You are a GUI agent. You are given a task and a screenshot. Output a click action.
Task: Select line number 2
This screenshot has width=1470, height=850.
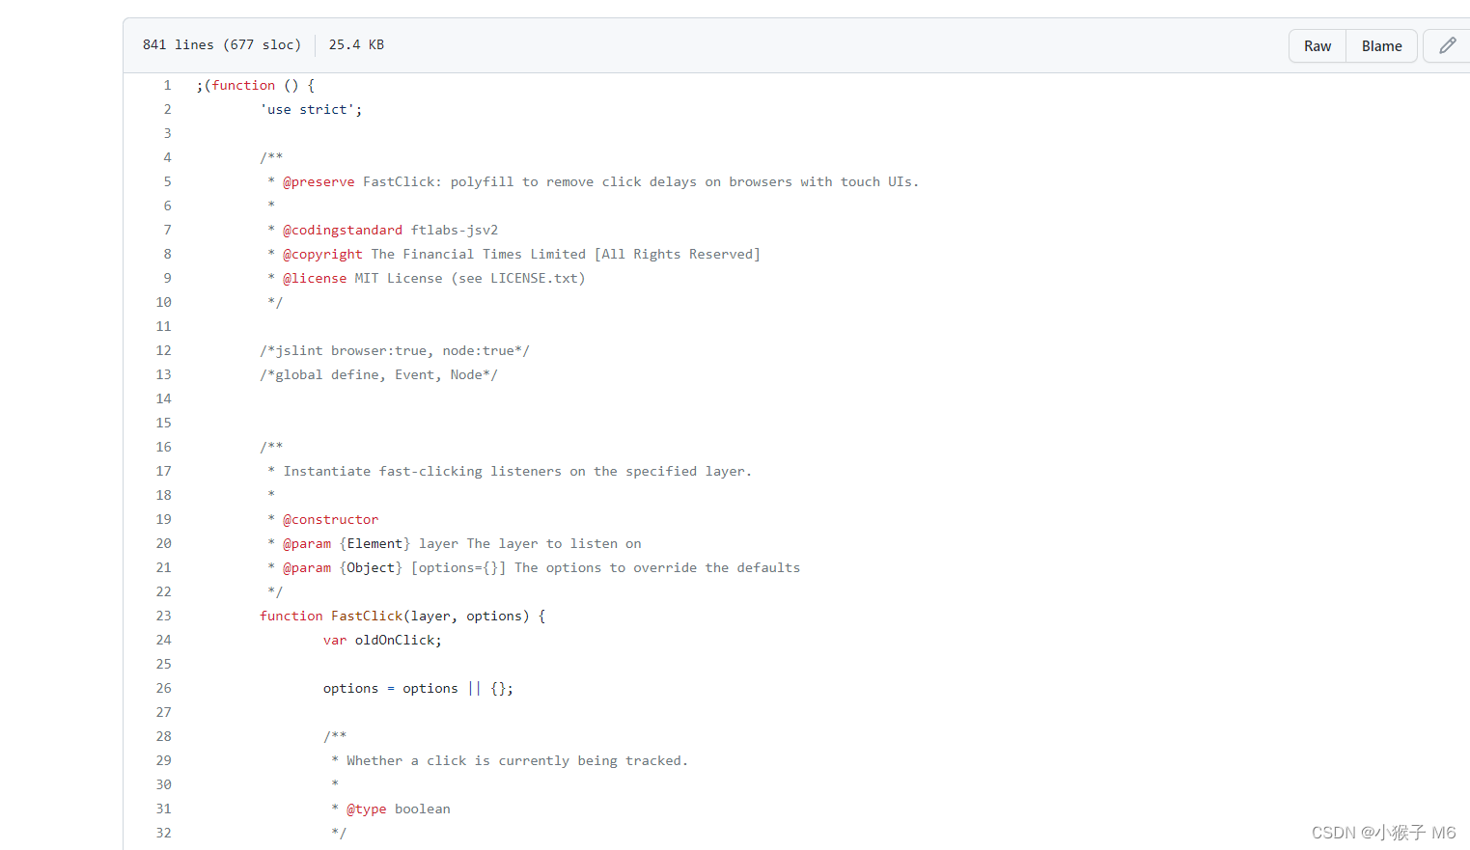click(167, 109)
